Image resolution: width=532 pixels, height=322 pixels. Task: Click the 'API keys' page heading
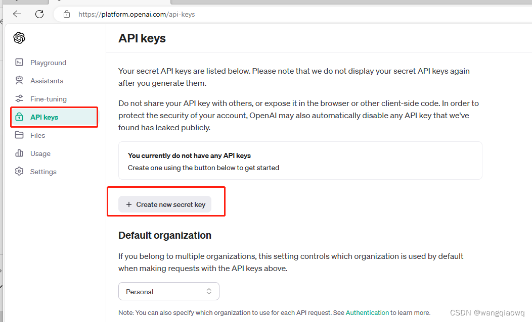coord(142,38)
